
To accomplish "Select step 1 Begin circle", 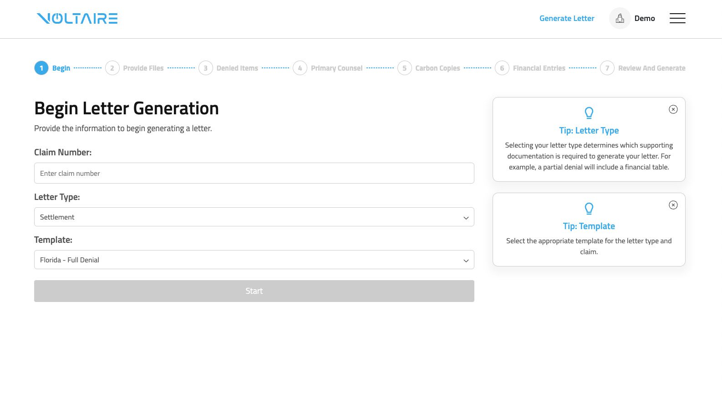I will pos(41,68).
